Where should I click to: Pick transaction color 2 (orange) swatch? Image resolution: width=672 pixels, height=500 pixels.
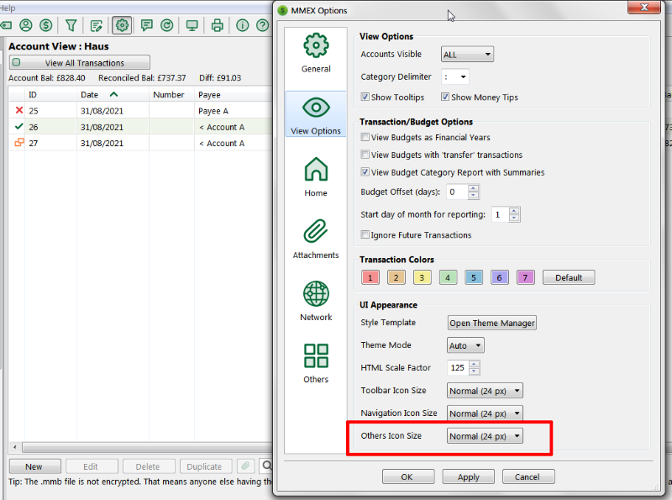(396, 277)
